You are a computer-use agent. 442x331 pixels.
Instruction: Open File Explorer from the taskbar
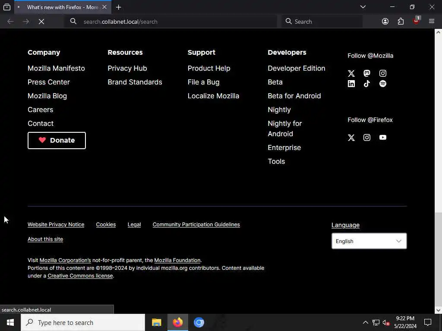pyautogui.click(x=156, y=322)
